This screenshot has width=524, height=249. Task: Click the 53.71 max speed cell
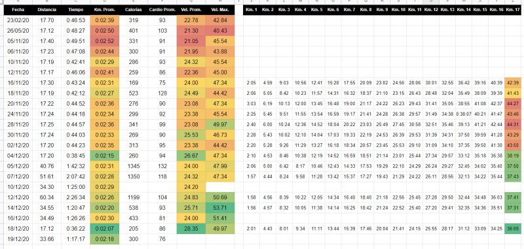click(x=220, y=208)
